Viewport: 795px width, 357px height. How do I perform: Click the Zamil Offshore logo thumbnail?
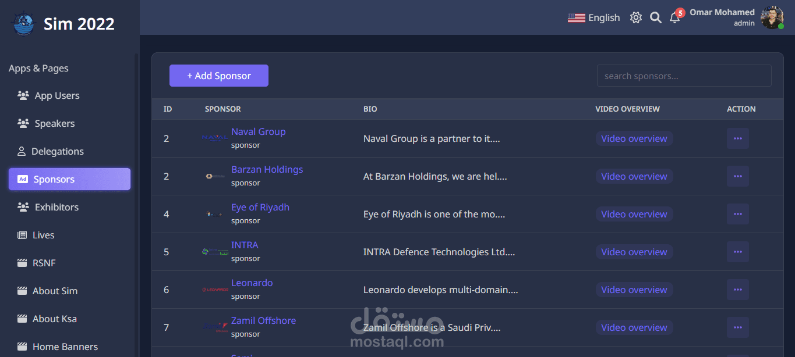pyautogui.click(x=215, y=327)
